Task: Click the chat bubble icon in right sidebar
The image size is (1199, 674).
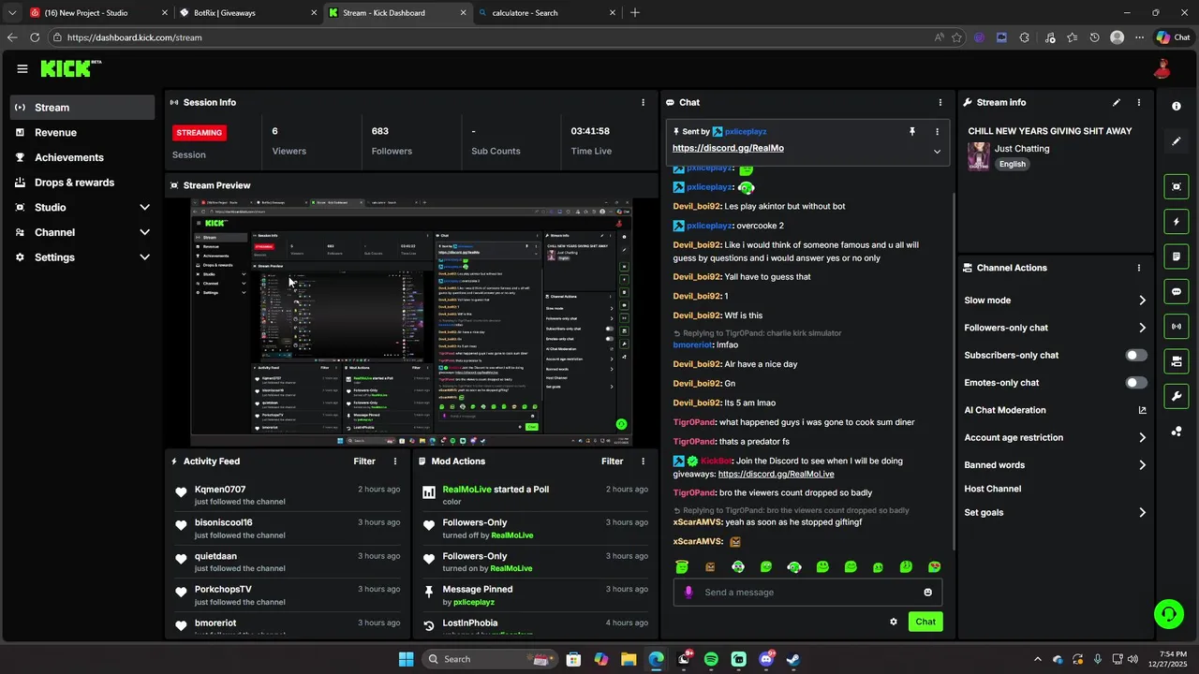Action: tap(1177, 291)
